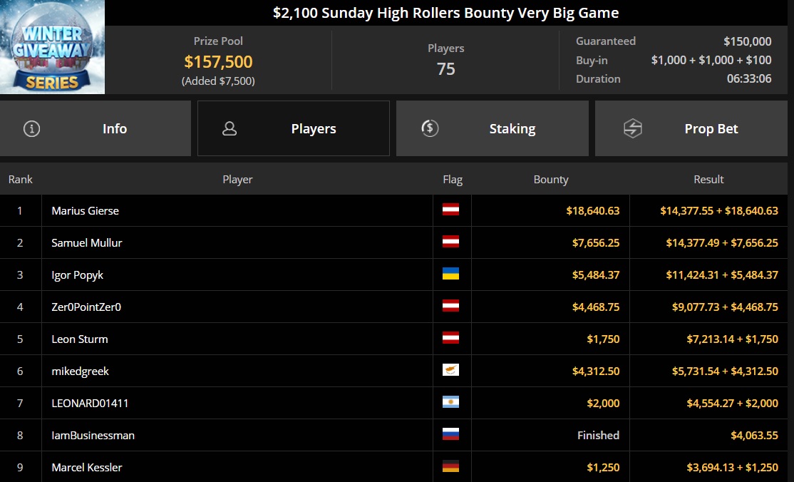Select player Zer0PointZer0 name
Image resolution: width=794 pixels, height=482 pixels.
[86, 307]
